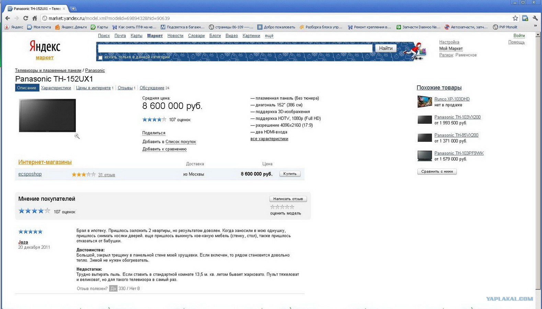Image resolution: width=542 pixels, height=309 pixels.
Task: Open the Яндекс.Деньги bookmark
Action: [71, 27]
